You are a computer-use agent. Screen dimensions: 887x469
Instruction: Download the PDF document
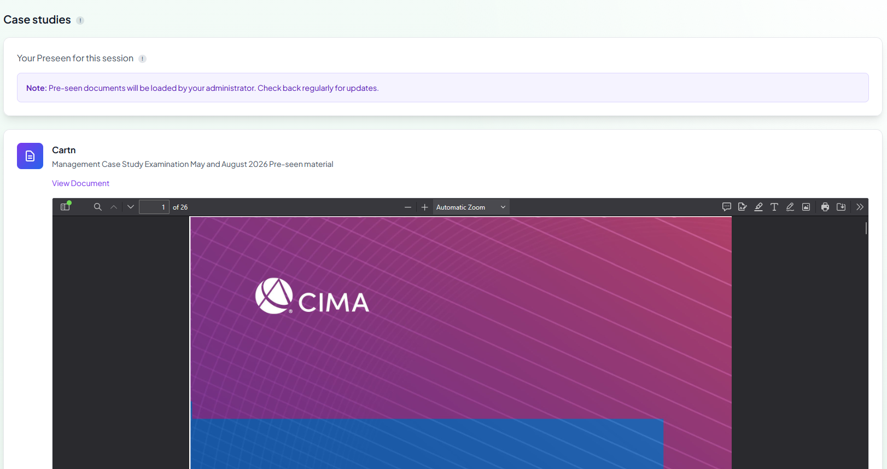pyautogui.click(x=841, y=207)
